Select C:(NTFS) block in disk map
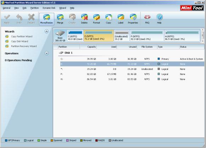Image resolution: width=206 pixels, height=148 pixels. point(76,35)
